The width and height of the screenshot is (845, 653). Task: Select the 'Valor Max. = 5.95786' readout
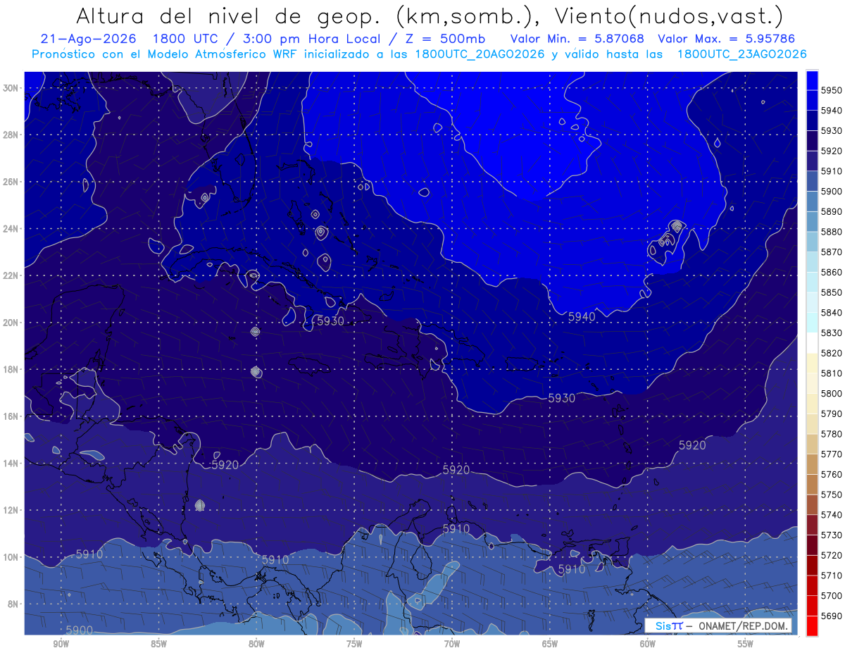727,39
